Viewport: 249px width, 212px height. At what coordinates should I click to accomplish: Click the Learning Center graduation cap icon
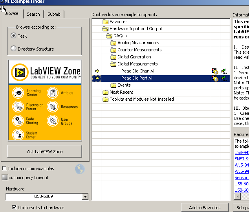(x=18, y=93)
